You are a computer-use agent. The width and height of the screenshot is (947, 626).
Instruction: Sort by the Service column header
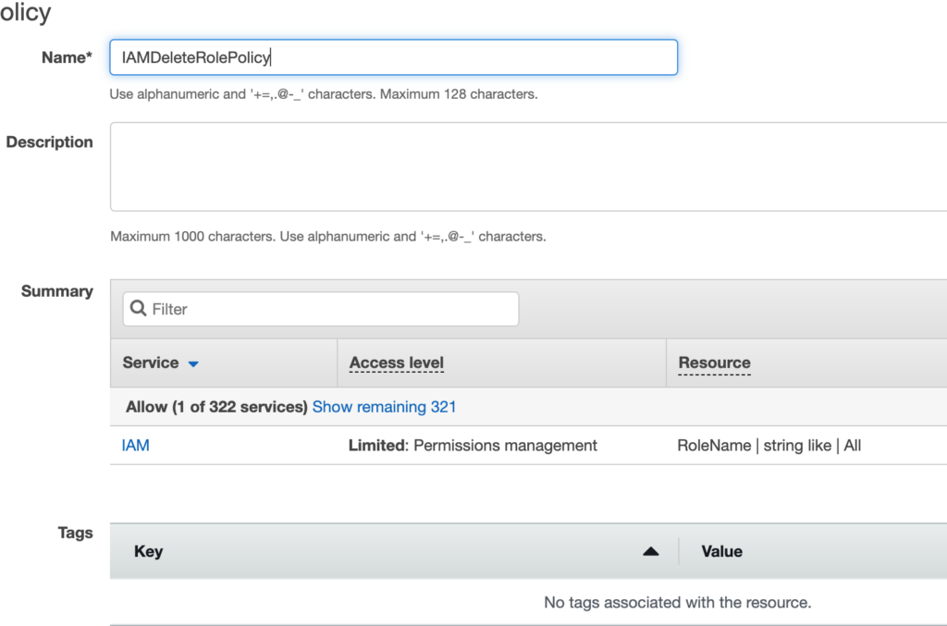[x=151, y=362]
